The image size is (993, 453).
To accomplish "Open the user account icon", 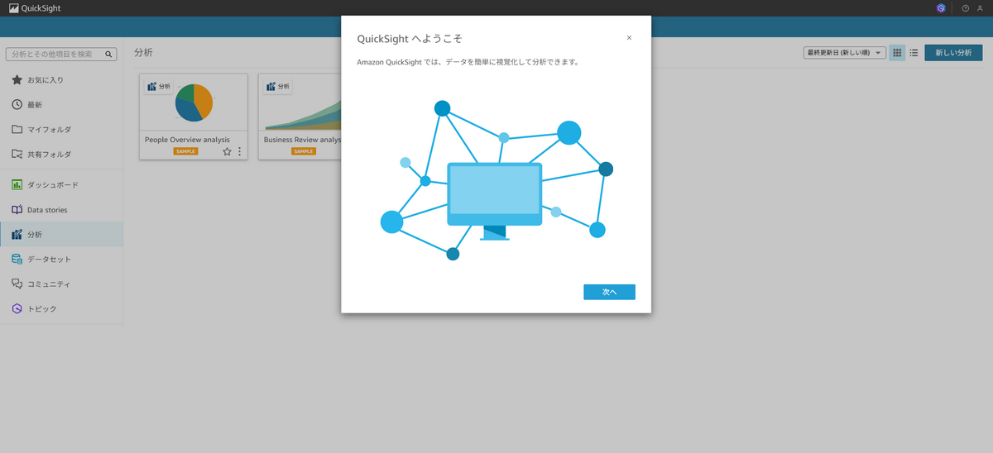I will coord(980,8).
